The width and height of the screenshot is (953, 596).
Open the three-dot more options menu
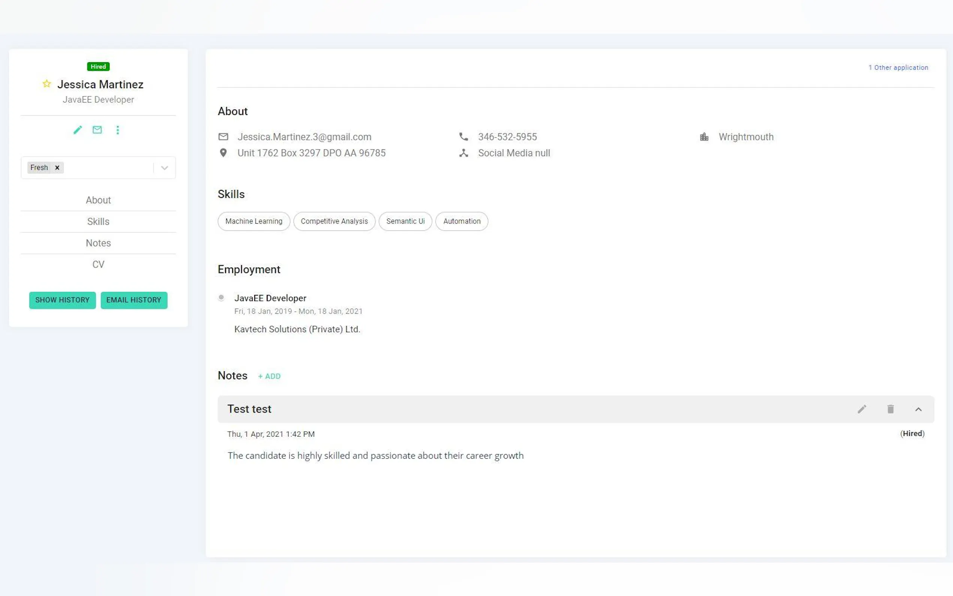pos(117,130)
